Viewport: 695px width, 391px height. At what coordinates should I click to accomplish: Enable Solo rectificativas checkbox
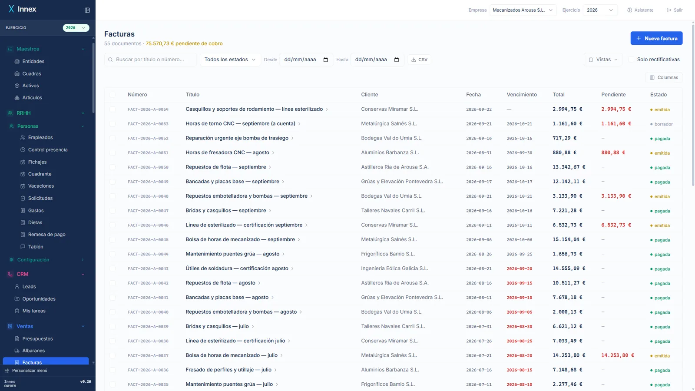pyautogui.click(x=632, y=60)
